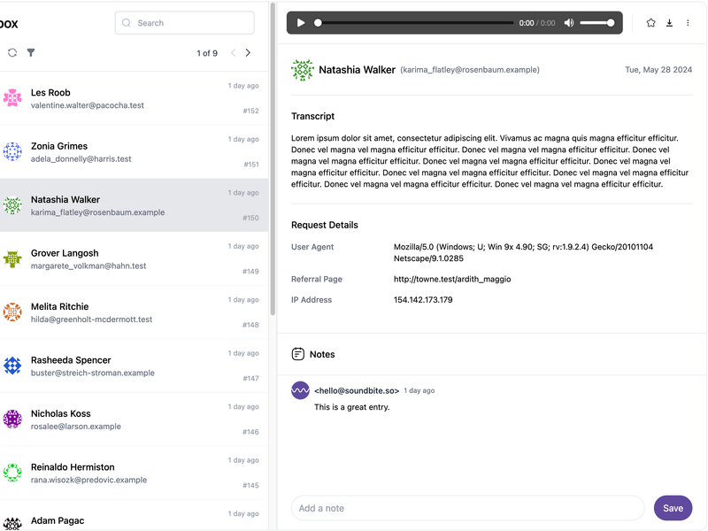Image resolution: width=708 pixels, height=531 pixels.
Task: Select the Zonia Grimes entry
Action: coord(133,152)
